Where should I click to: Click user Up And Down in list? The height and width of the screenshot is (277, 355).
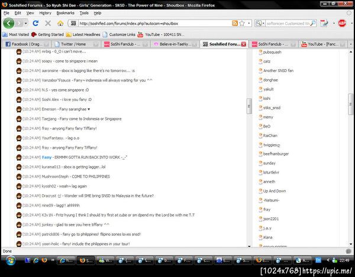pos(275,191)
